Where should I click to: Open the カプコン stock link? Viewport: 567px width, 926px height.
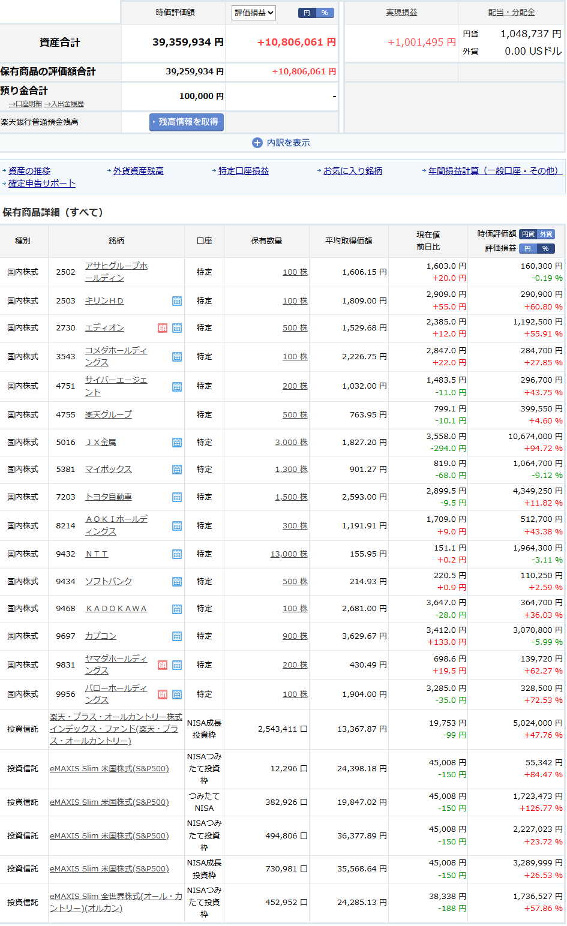pos(101,636)
